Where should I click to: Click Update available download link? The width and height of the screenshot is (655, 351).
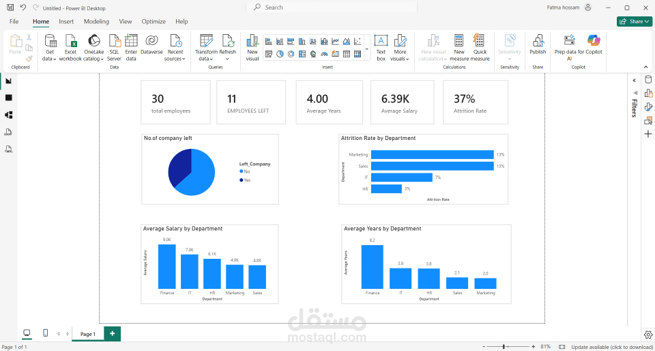pos(611,347)
